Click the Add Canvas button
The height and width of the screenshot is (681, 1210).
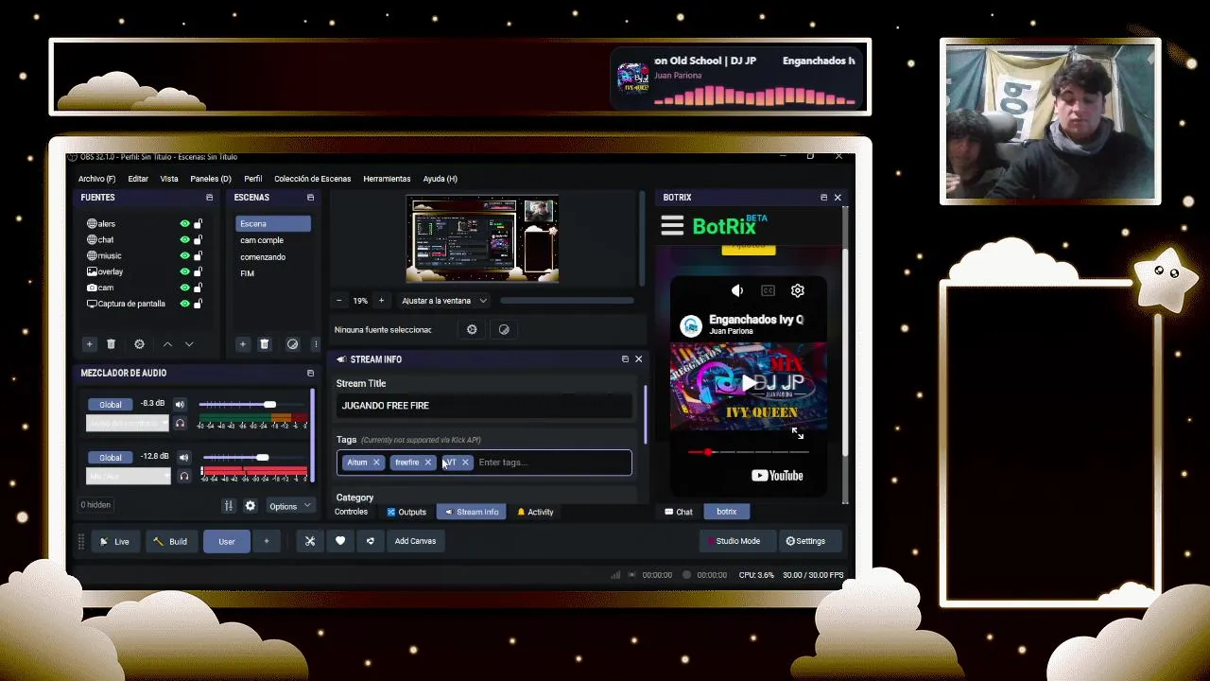click(x=415, y=541)
